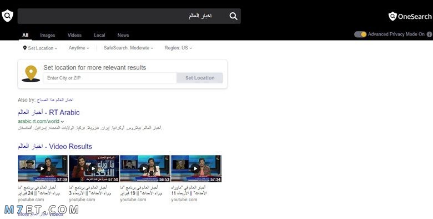Open the Set Location dropdown filter
The image size is (433, 219).
(x=41, y=48)
